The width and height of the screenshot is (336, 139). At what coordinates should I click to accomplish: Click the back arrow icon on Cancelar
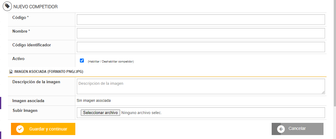tap(281, 129)
